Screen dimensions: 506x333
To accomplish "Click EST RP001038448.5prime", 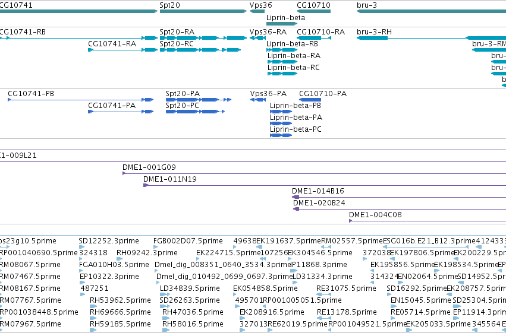I will 39,312.
